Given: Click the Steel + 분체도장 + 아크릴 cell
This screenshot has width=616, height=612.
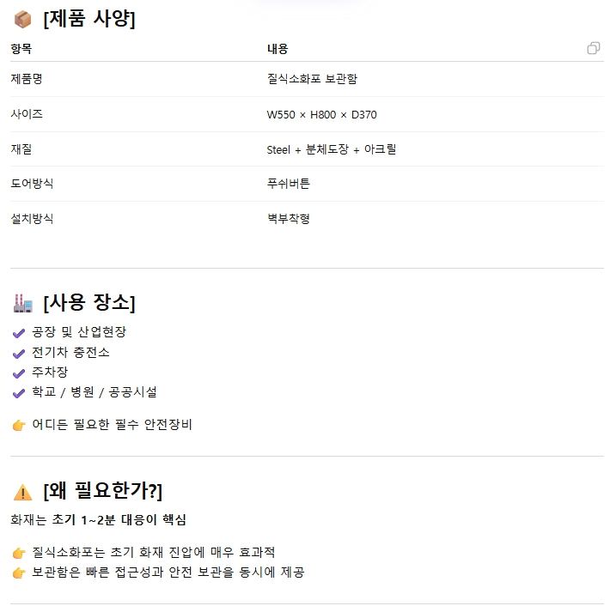Looking at the screenshot, I should point(331,149).
